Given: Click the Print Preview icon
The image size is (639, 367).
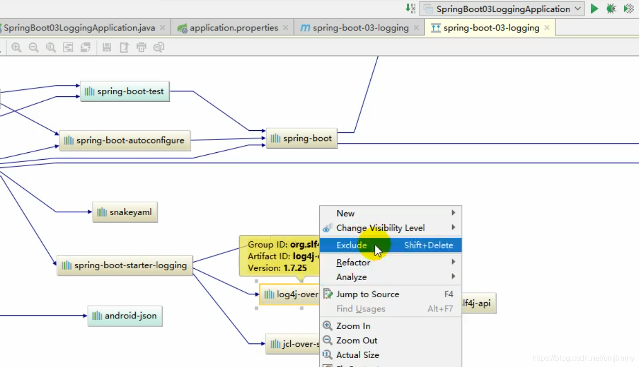Looking at the screenshot, I should (158, 48).
